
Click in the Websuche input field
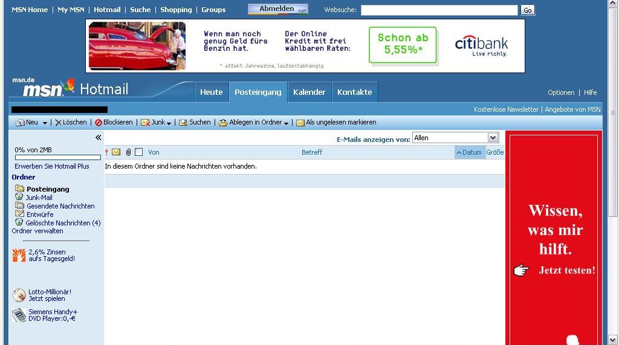tap(439, 10)
